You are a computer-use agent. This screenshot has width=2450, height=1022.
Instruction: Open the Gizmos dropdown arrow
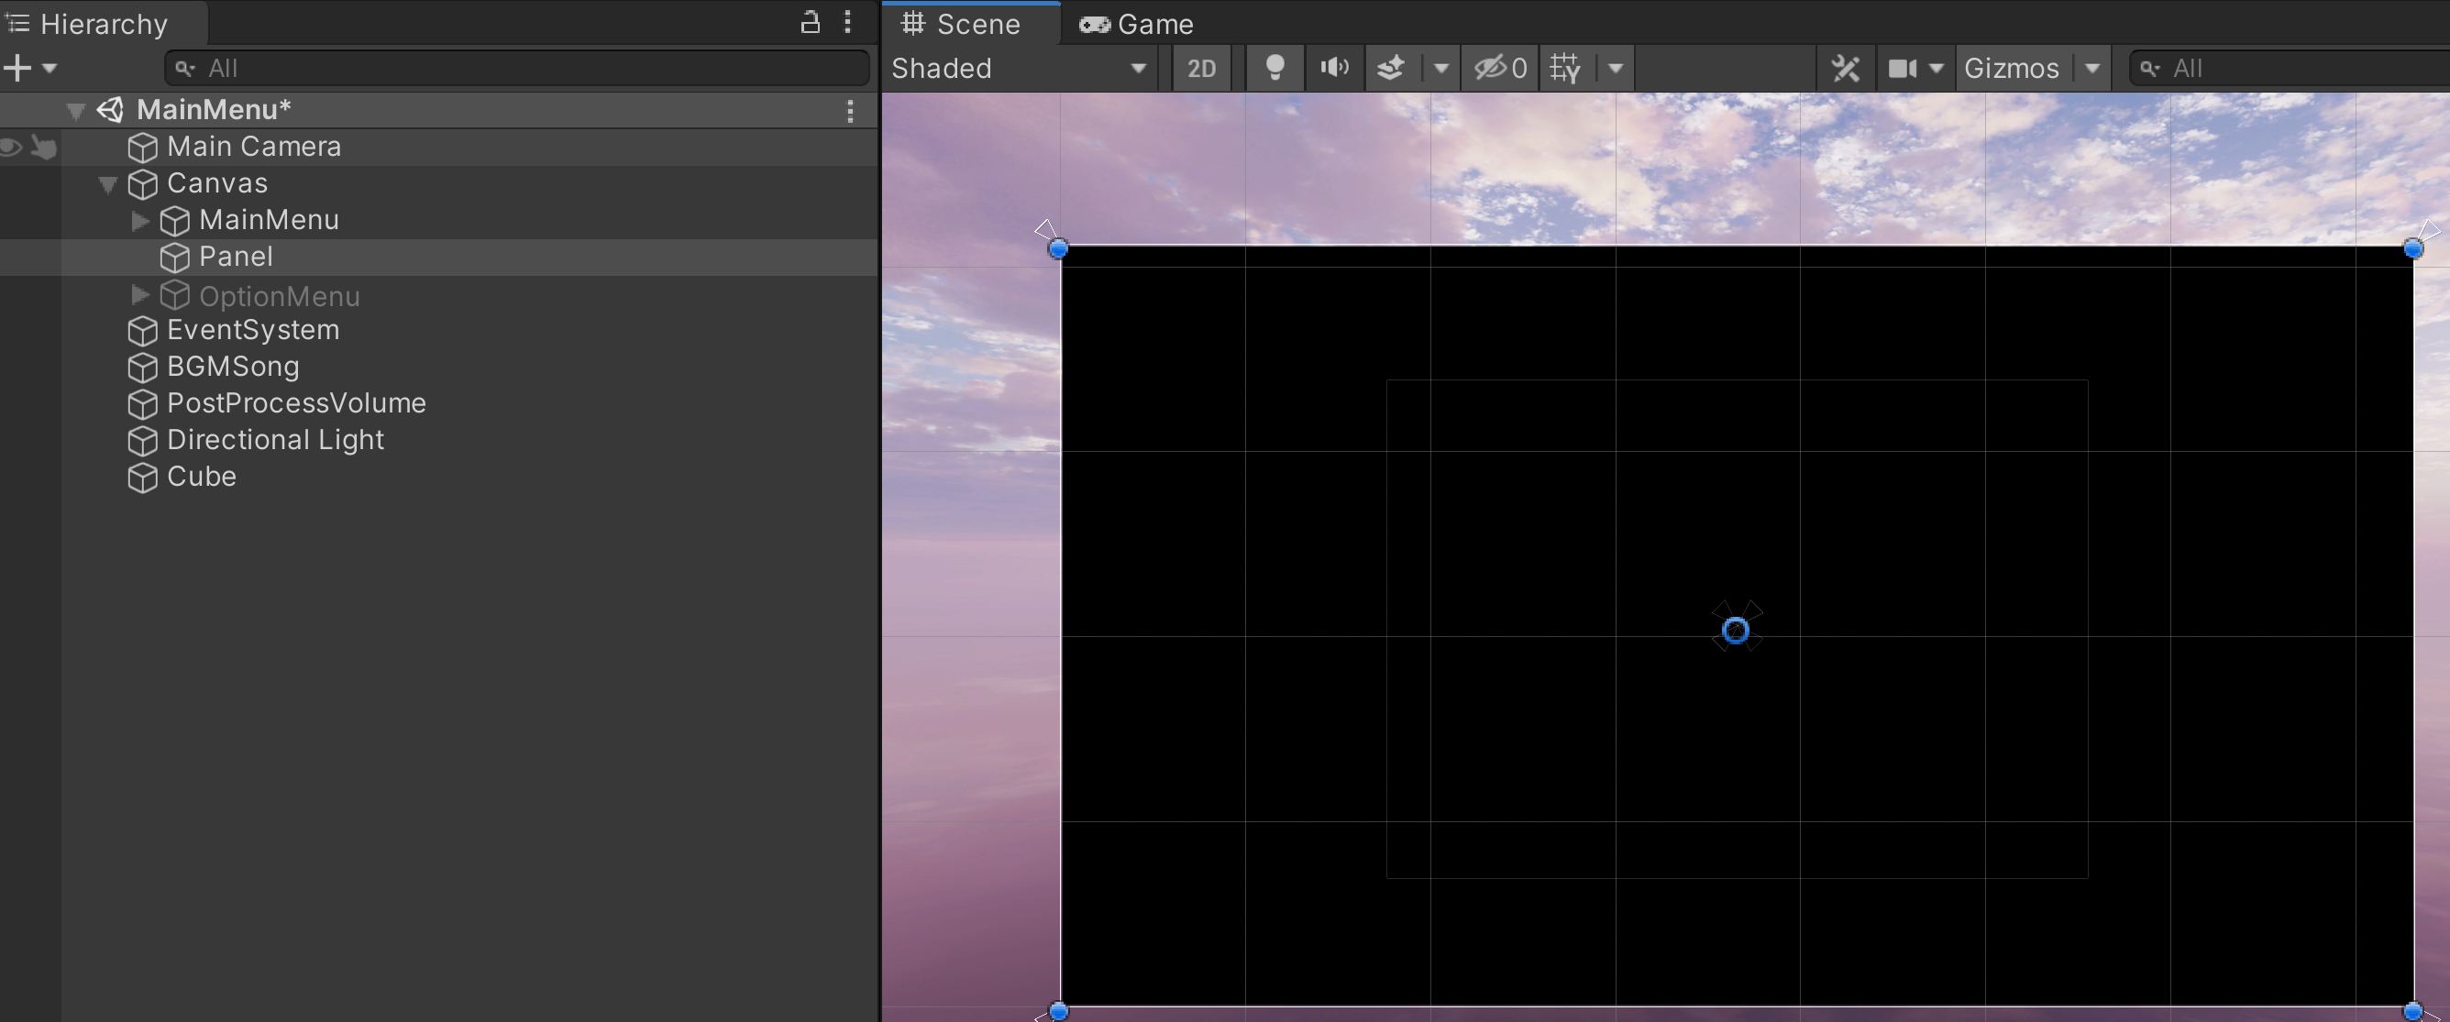2092,69
